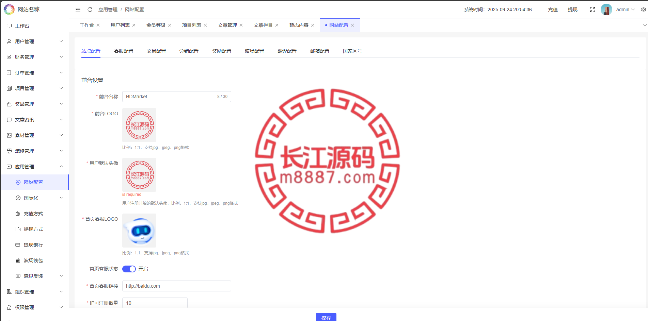648x321 pixels.
Task: Expand the 装修管理 menu
Action: coord(34,151)
